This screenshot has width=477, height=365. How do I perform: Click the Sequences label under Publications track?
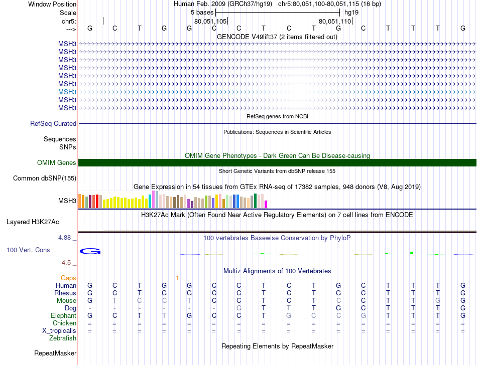[60, 139]
